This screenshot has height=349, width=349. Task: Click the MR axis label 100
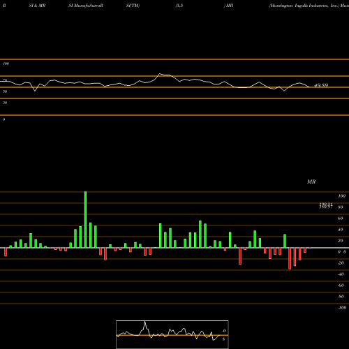point(341,196)
